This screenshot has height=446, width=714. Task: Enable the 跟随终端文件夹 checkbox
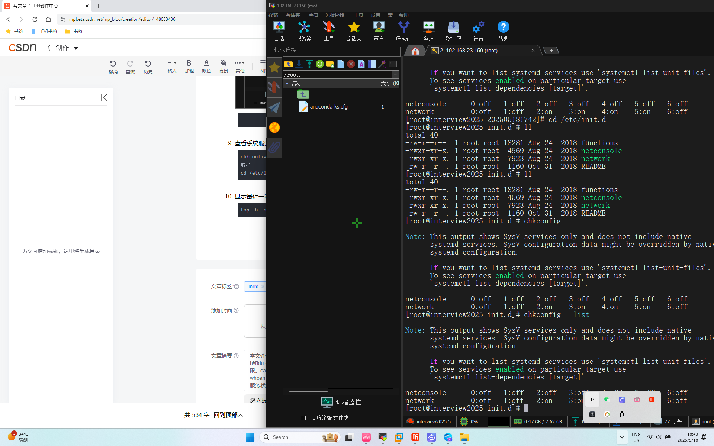coord(303,418)
